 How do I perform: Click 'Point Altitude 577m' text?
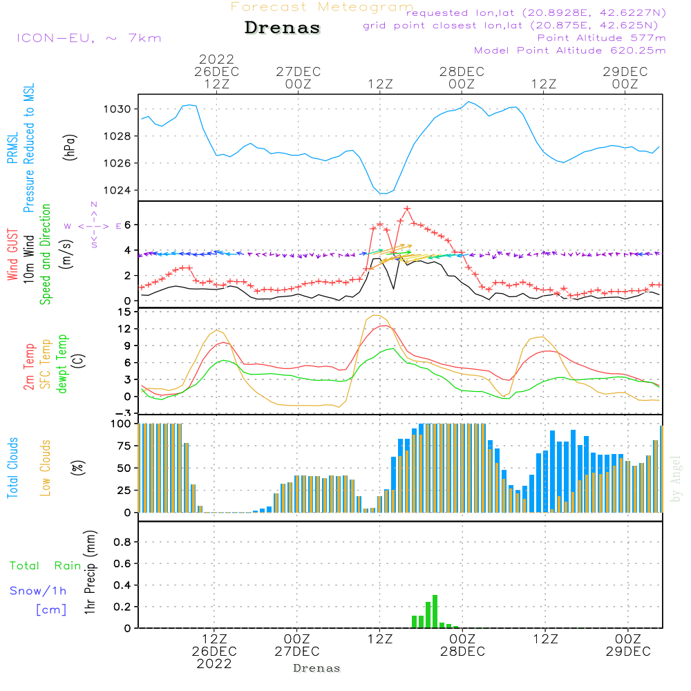click(x=602, y=38)
